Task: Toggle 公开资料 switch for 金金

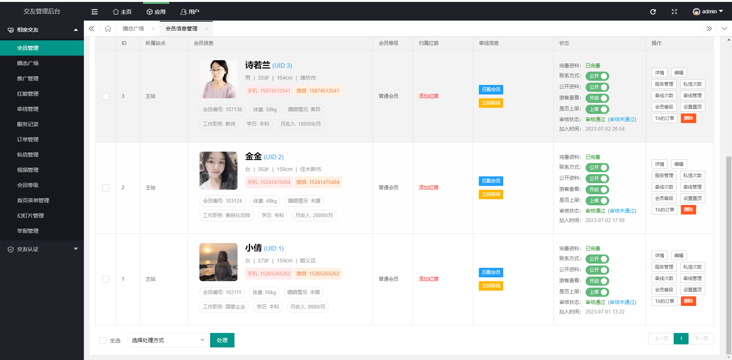Action: click(x=597, y=179)
